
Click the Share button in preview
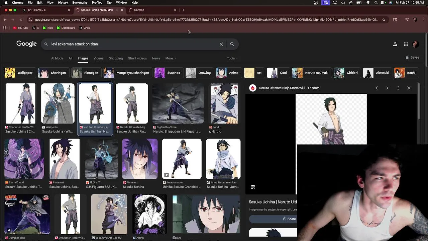[x=289, y=219]
